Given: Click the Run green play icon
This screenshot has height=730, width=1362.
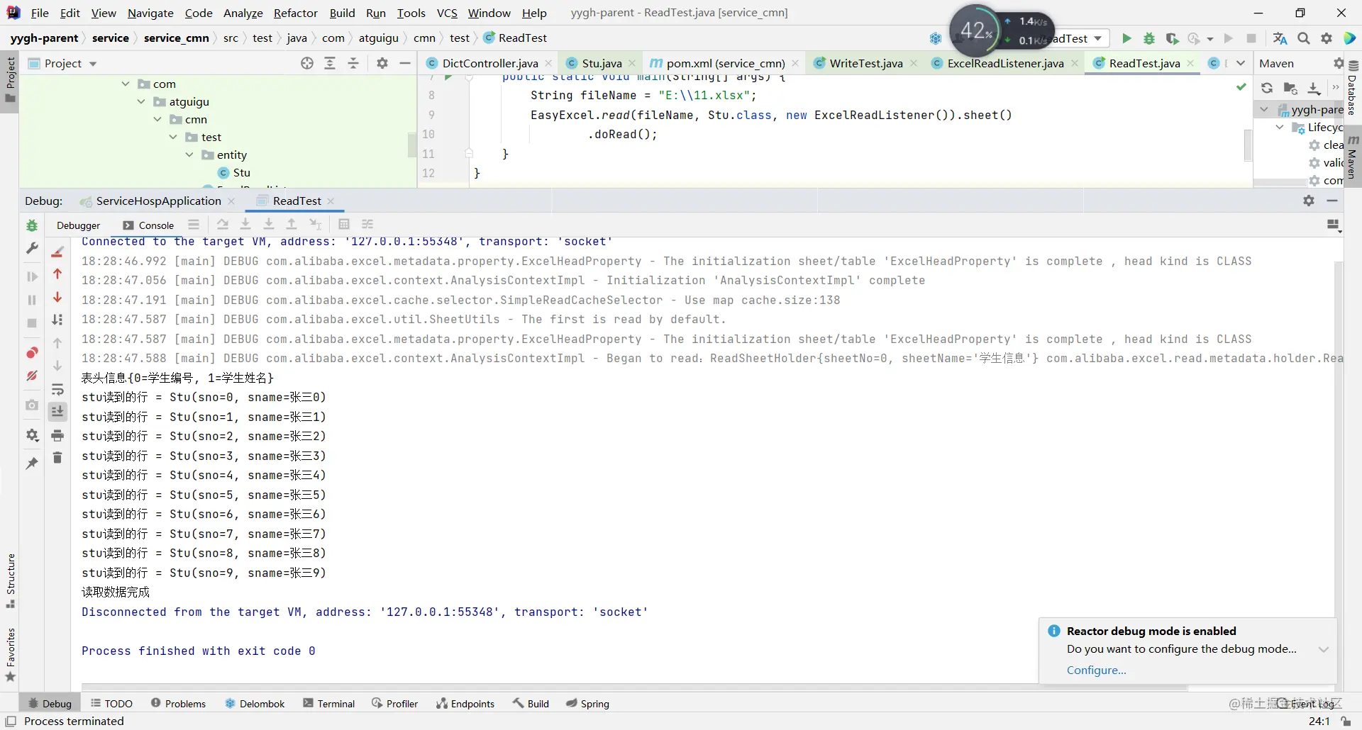Looking at the screenshot, I should [x=1126, y=38].
